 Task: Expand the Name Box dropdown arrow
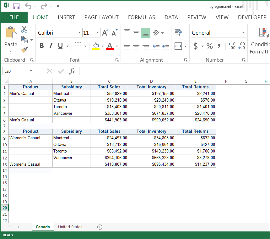[x=31, y=71]
